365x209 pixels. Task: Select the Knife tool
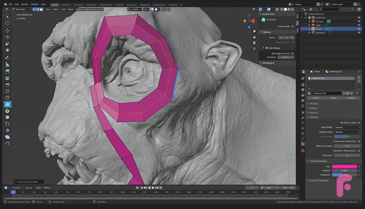8,98
